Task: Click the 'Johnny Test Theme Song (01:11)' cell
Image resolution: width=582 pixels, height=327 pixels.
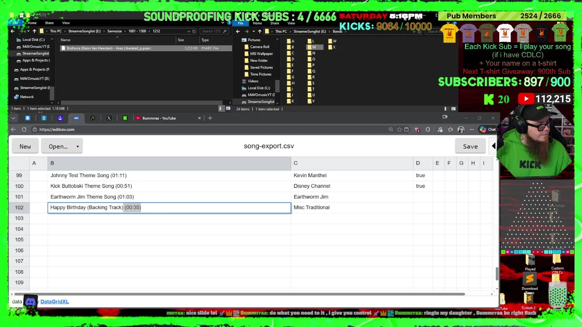Action: click(169, 175)
